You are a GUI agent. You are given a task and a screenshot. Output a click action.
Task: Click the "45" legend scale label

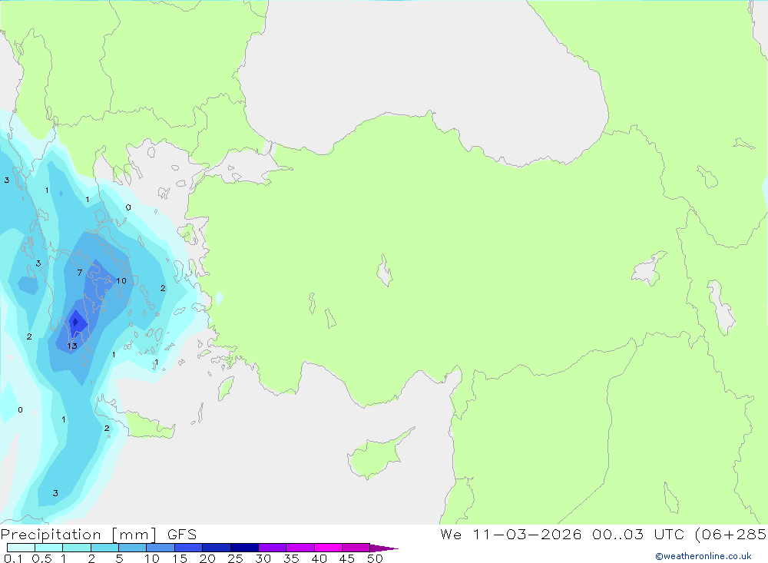pos(347,558)
